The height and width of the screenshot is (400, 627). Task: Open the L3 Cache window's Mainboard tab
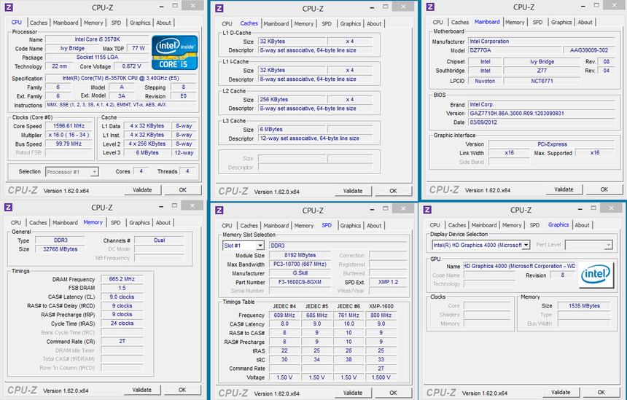click(276, 23)
